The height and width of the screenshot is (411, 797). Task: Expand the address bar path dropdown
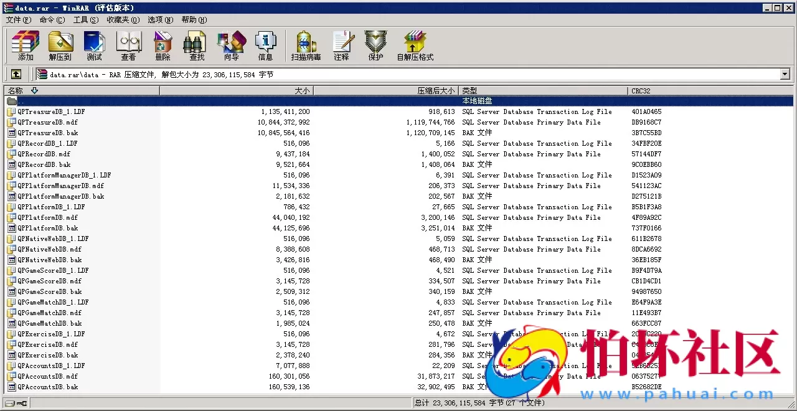pos(785,75)
